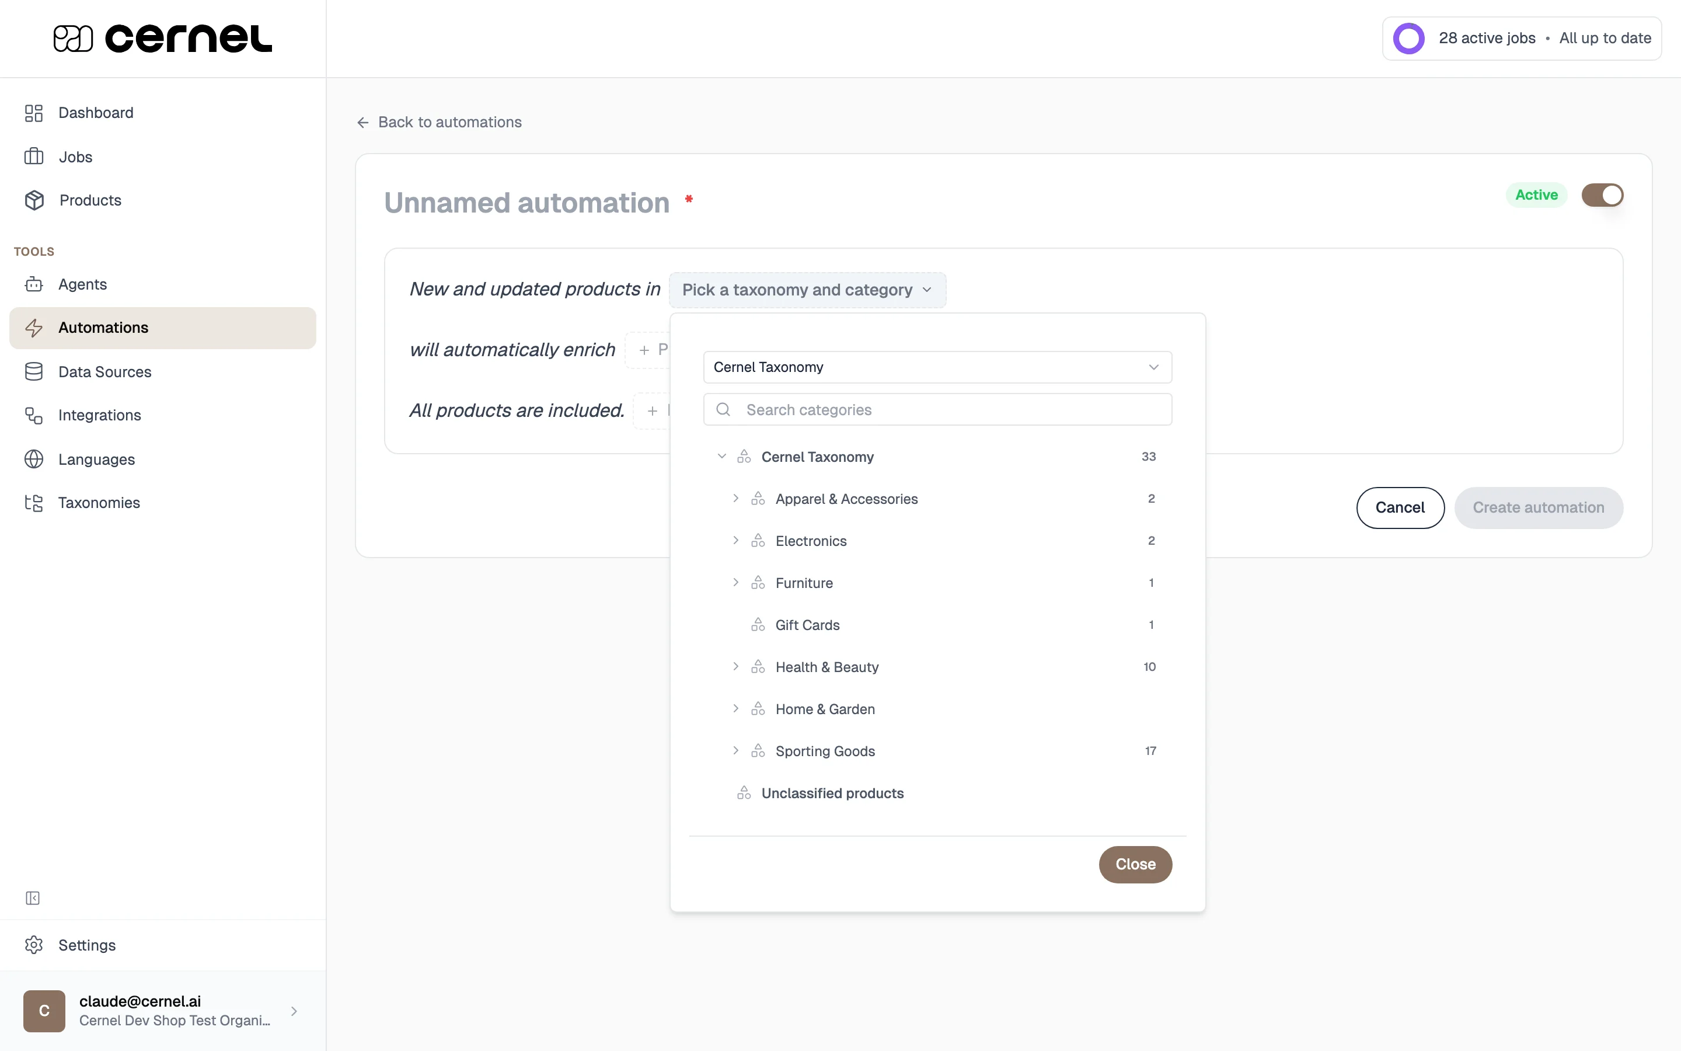Select the Electronics category row

937,541
